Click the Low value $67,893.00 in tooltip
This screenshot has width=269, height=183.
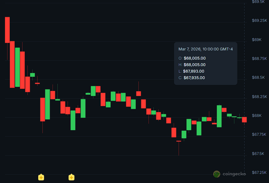194,71
